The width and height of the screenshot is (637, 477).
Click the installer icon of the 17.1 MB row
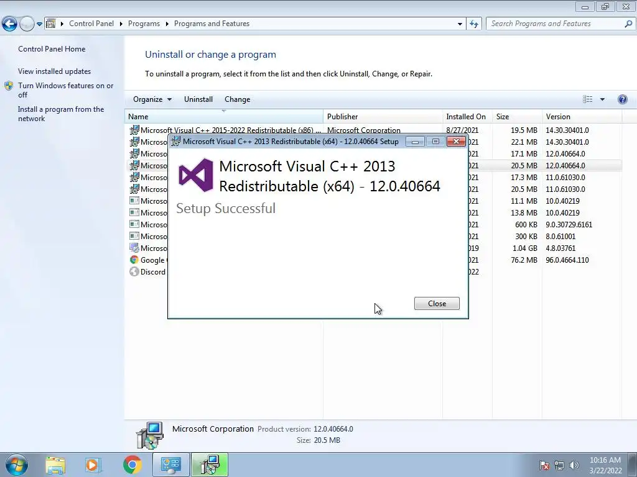click(x=134, y=154)
